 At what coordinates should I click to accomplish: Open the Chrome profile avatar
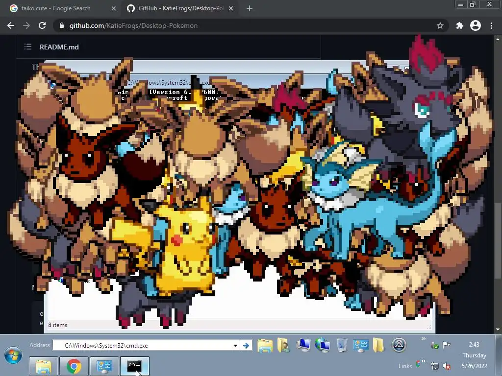(476, 25)
